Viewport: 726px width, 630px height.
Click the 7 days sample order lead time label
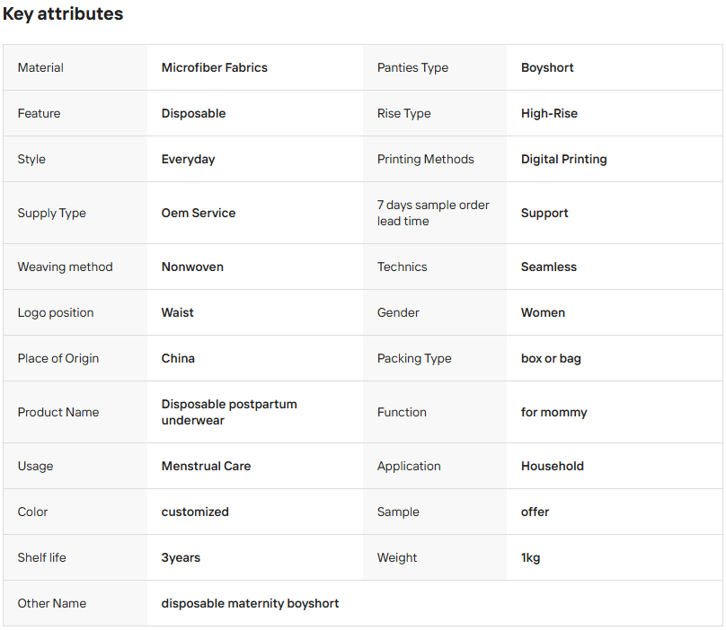tap(433, 213)
